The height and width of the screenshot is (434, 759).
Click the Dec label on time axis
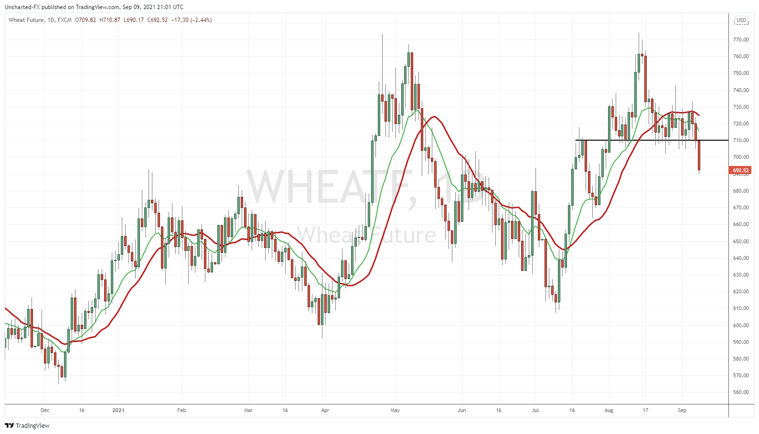tap(45, 410)
